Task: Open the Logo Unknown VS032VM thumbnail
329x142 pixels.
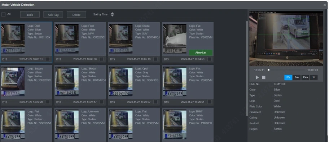Action: 67,124
